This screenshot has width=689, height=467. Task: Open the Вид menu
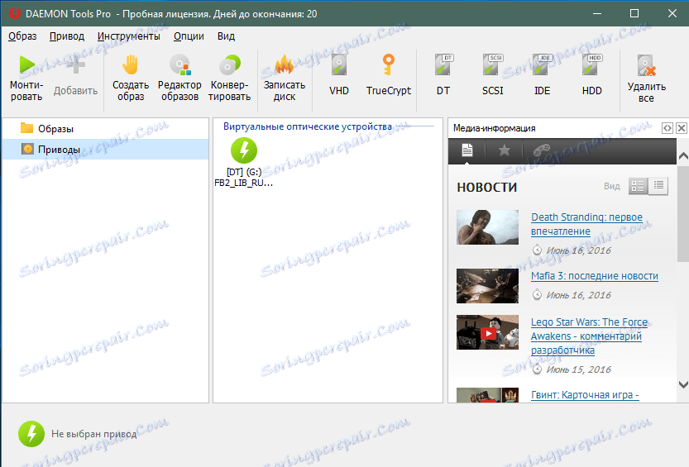coord(226,36)
